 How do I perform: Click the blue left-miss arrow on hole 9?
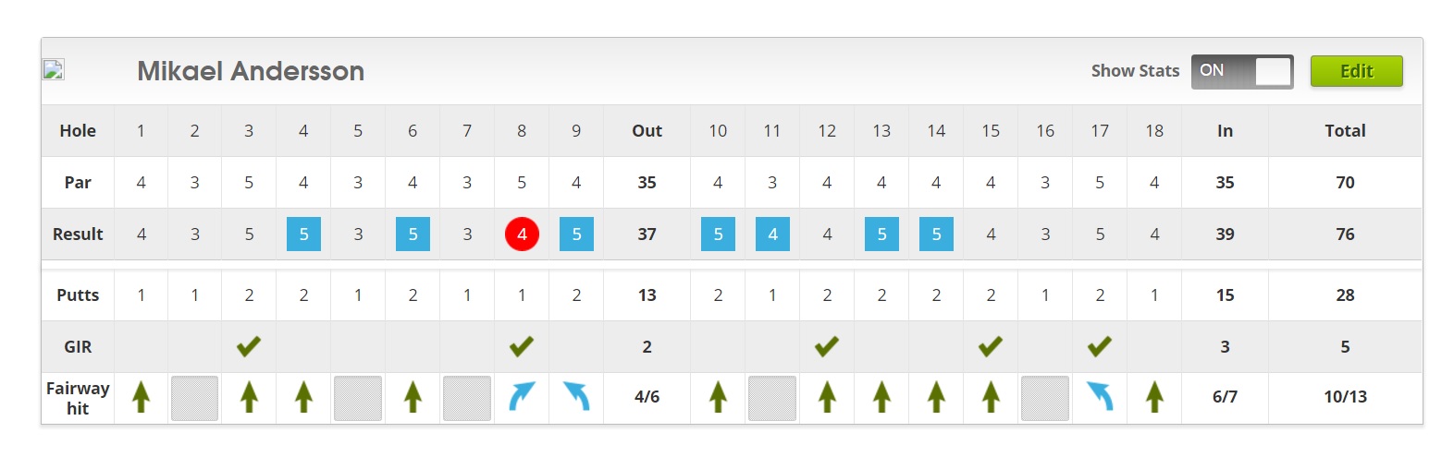click(x=576, y=396)
